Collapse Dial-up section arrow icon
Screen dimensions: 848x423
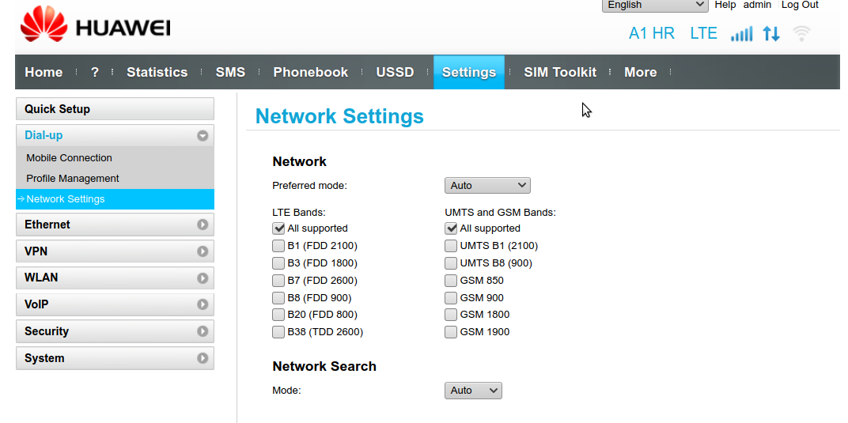pos(203,136)
